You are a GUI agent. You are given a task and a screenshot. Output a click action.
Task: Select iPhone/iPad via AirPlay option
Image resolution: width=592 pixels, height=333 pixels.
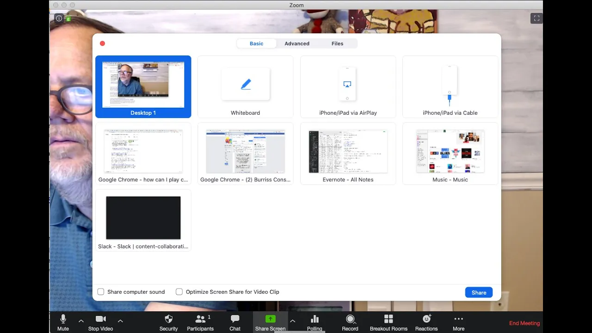pos(348,87)
